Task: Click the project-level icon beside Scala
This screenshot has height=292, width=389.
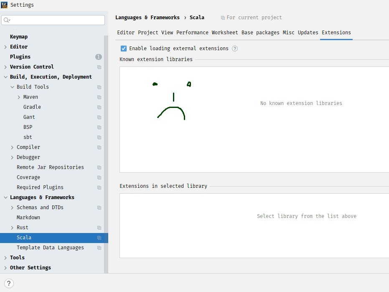Action: coord(99,238)
